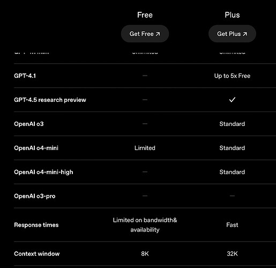This screenshot has width=276, height=268.
Task: Click the GPT-4.1 row label
Action: (25, 76)
